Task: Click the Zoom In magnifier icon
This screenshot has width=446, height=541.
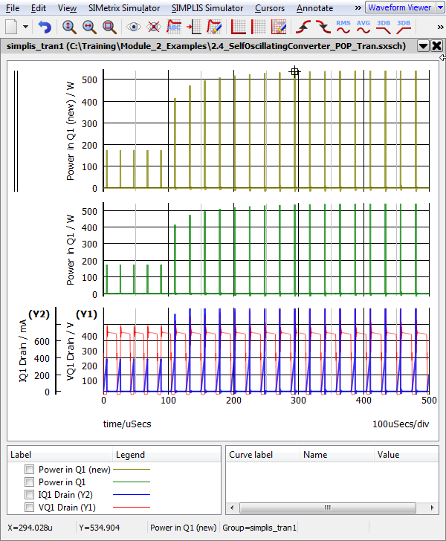Action: coord(69,27)
